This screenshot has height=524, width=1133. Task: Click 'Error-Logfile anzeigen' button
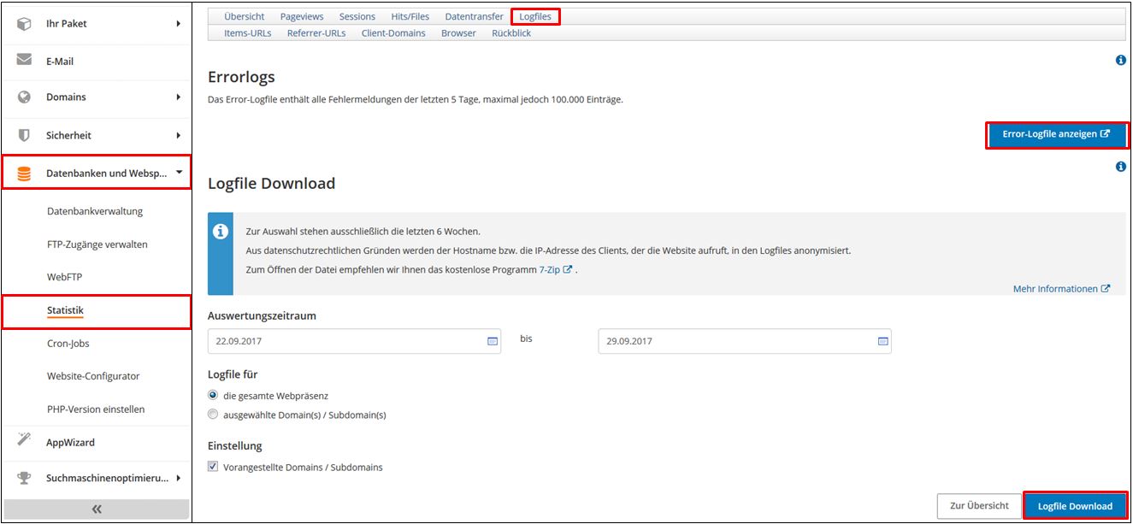tap(1056, 134)
